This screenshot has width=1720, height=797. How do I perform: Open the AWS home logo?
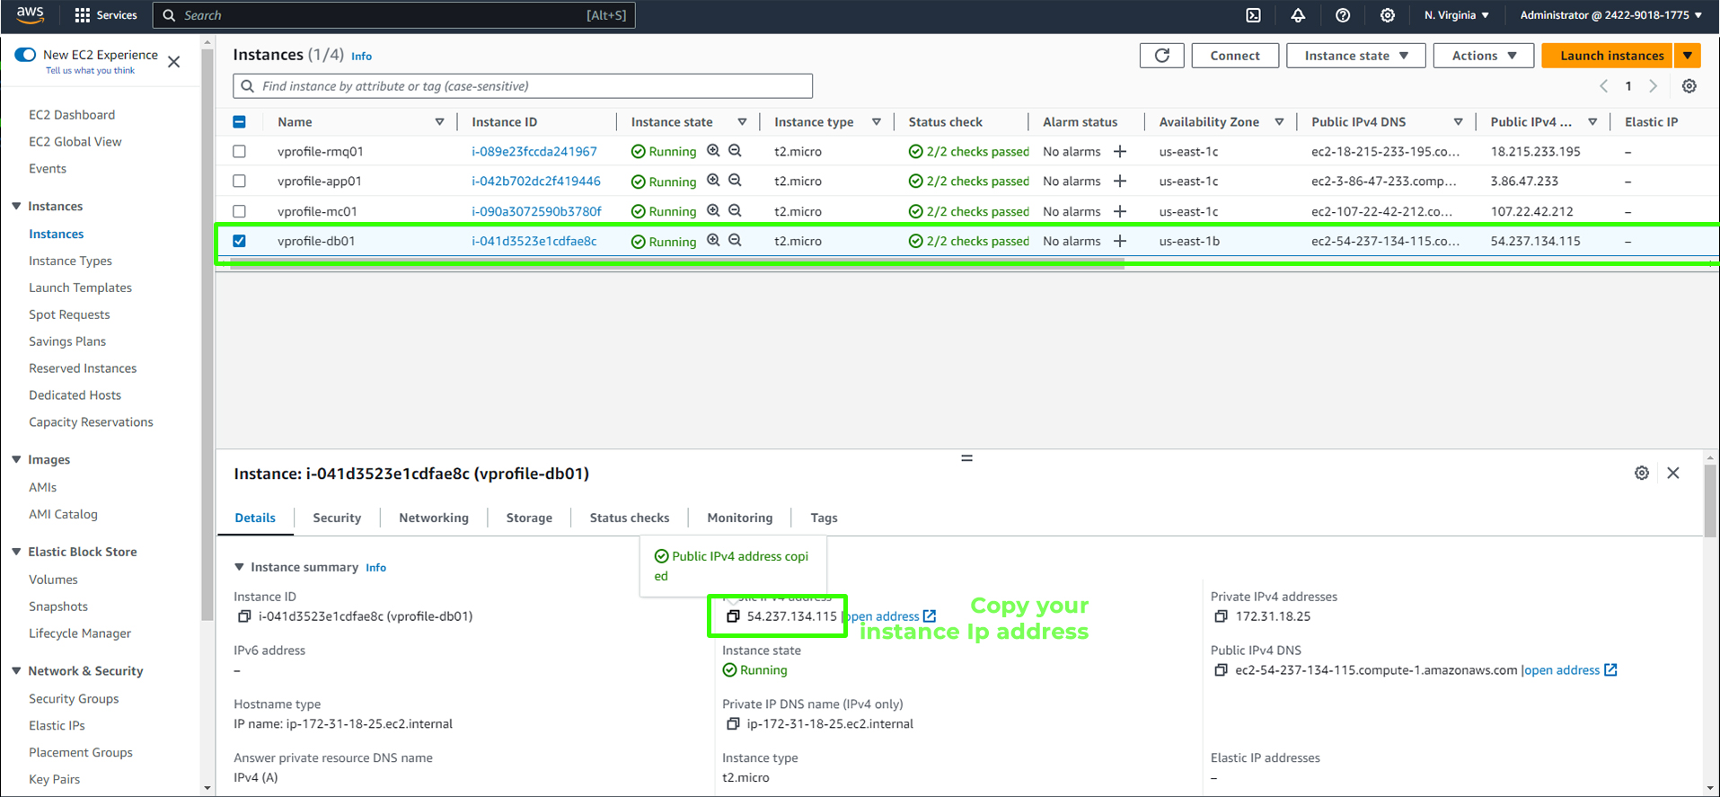tap(30, 14)
